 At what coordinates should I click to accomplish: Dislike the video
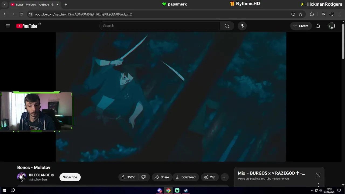coord(144,177)
